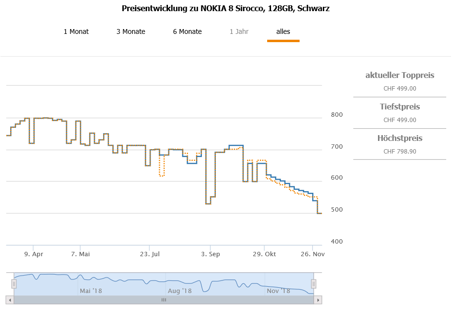The height and width of the screenshot is (309, 453).
Task: Click the scrollbar right arrow button
Action: [x=318, y=300]
